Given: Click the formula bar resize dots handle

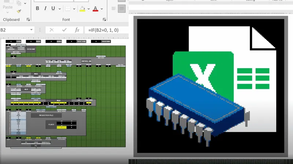Looking at the screenshot, I should pos(40,30).
